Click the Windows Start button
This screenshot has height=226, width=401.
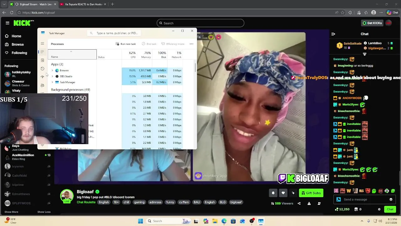(140, 221)
